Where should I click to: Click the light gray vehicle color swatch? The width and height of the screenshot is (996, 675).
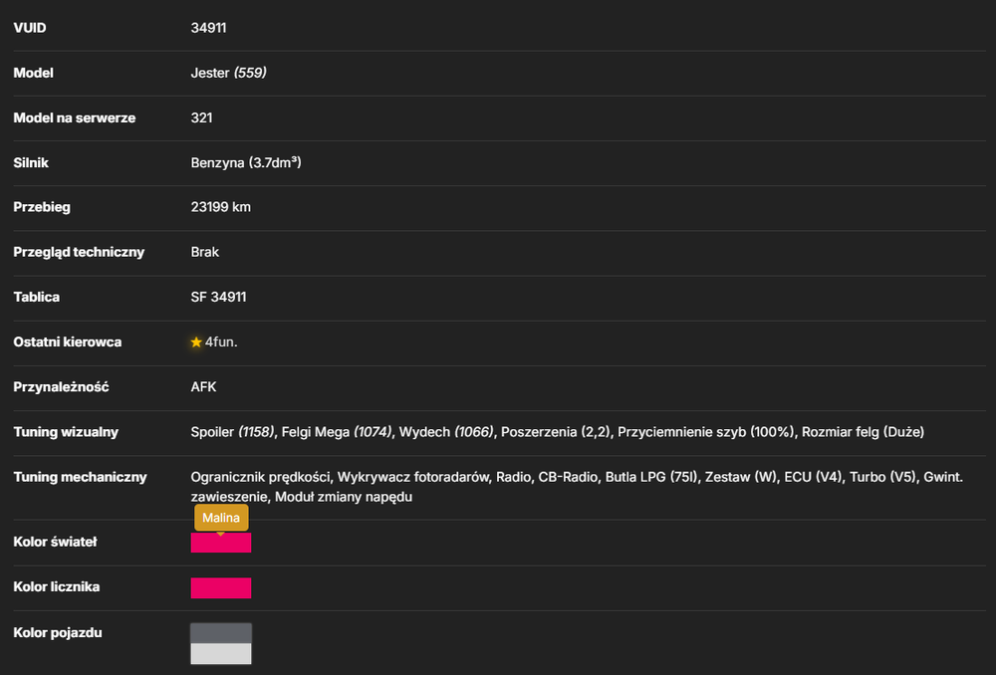tap(221, 653)
